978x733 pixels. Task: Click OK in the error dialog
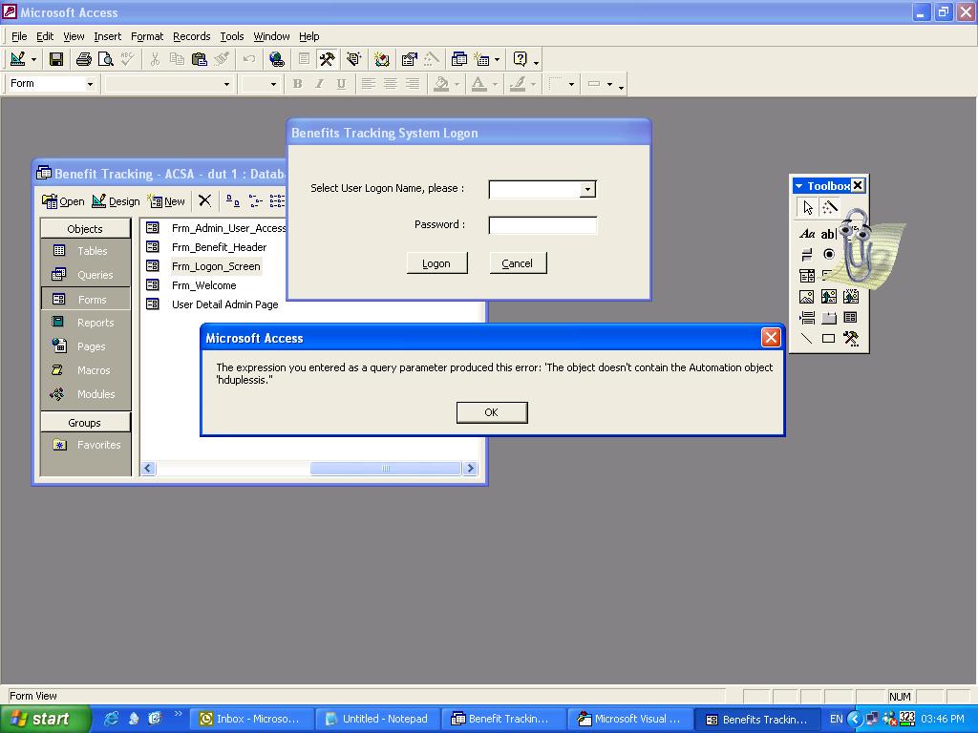(492, 412)
